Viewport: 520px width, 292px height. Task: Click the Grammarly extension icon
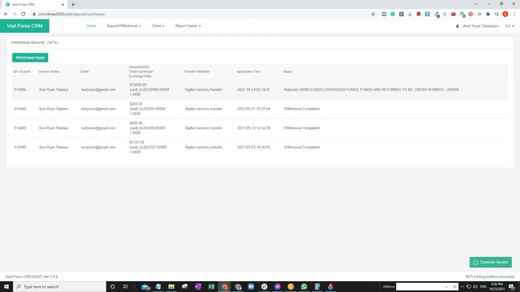click(392, 14)
